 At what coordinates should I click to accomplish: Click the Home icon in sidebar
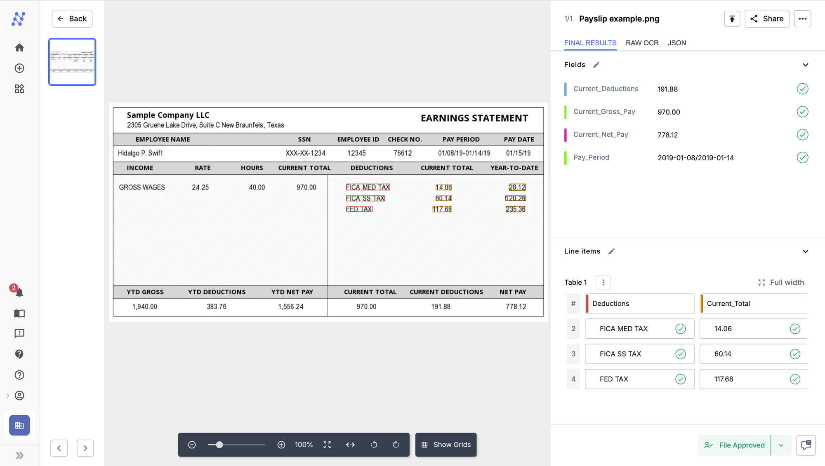pyautogui.click(x=19, y=48)
